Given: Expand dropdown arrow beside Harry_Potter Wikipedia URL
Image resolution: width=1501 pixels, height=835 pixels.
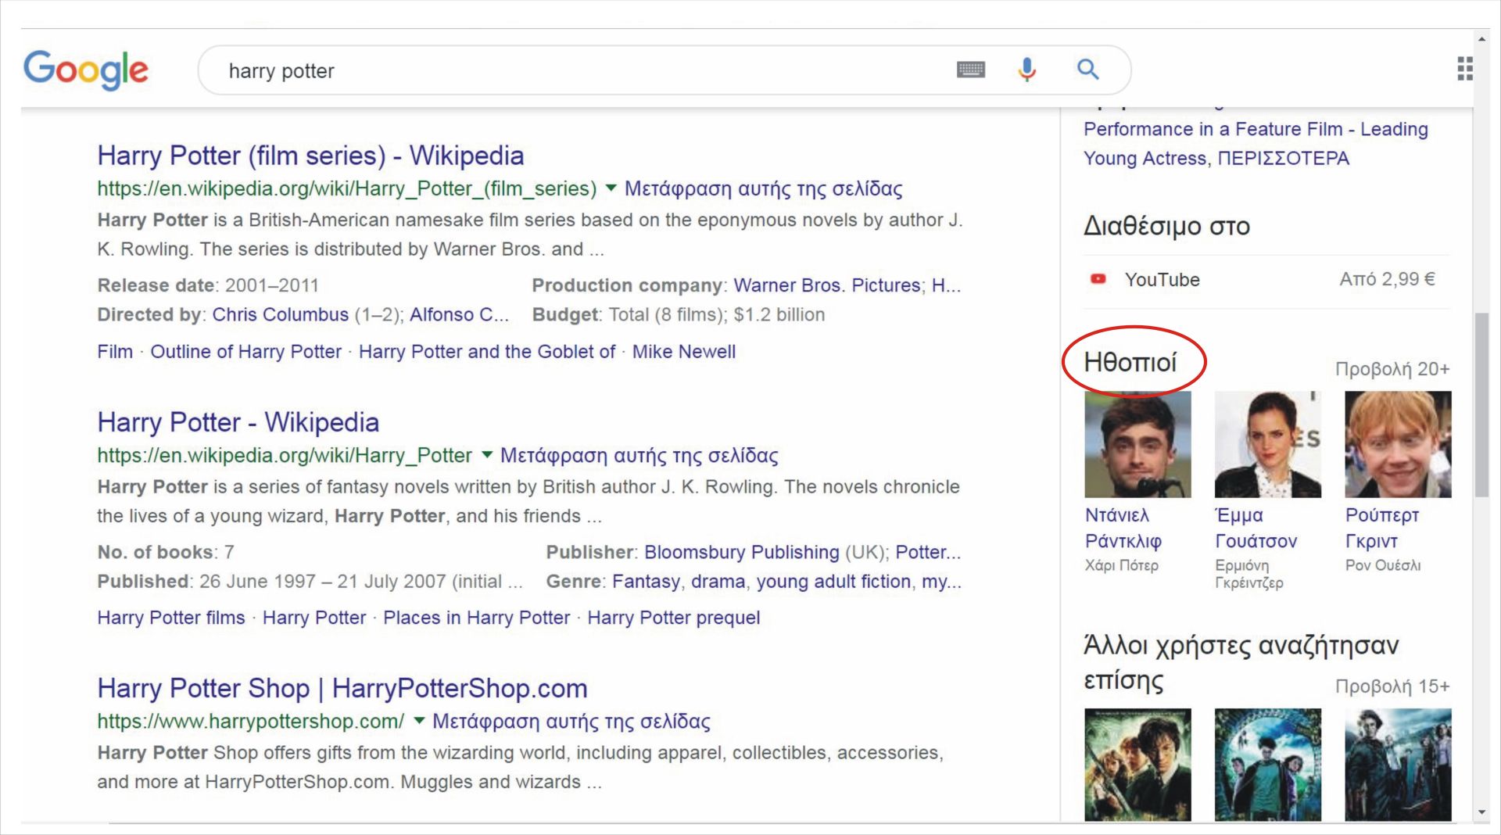Looking at the screenshot, I should tap(487, 454).
